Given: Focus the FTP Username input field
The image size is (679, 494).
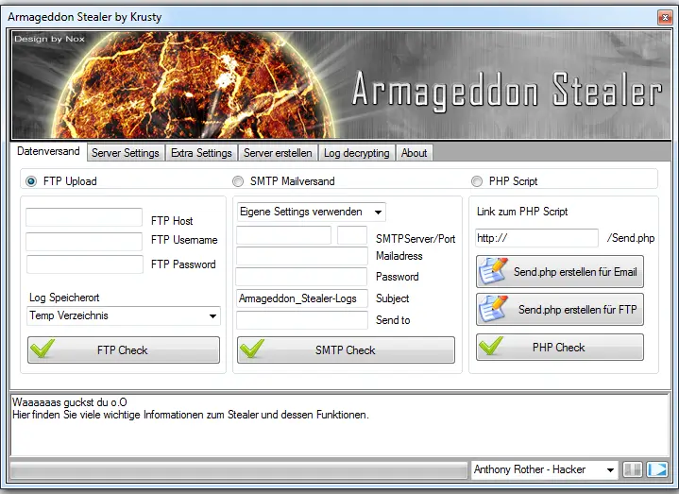Looking at the screenshot, I should click(84, 242).
